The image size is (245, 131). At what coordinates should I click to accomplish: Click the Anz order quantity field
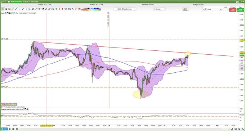tap(226, 9)
